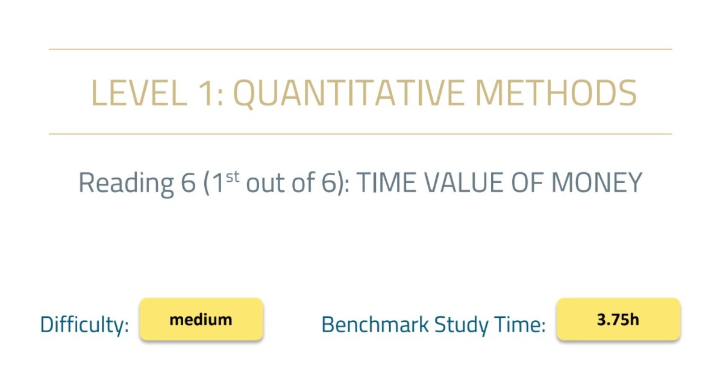The width and height of the screenshot is (723, 378).
Task: Click the gold divider line above the title
Action: coord(360,49)
